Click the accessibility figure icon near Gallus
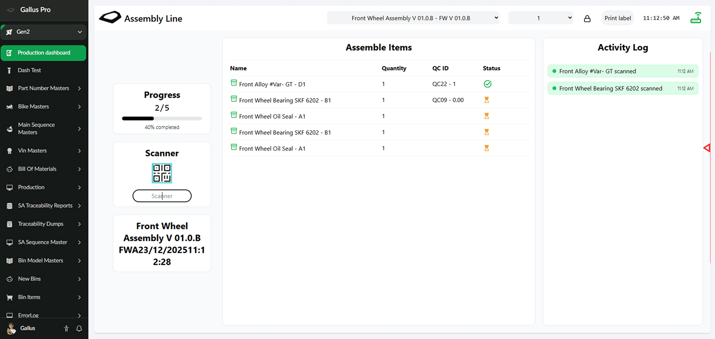Screen dimensions: 715x339 coord(66,328)
